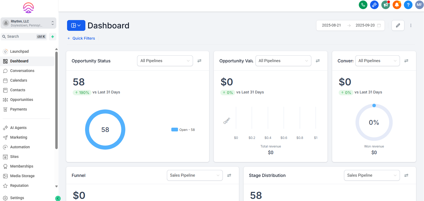Image resolution: width=424 pixels, height=201 pixels.
Task: Open Opportunity Status widget filter settings icon
Action: [x=199, y=61]
